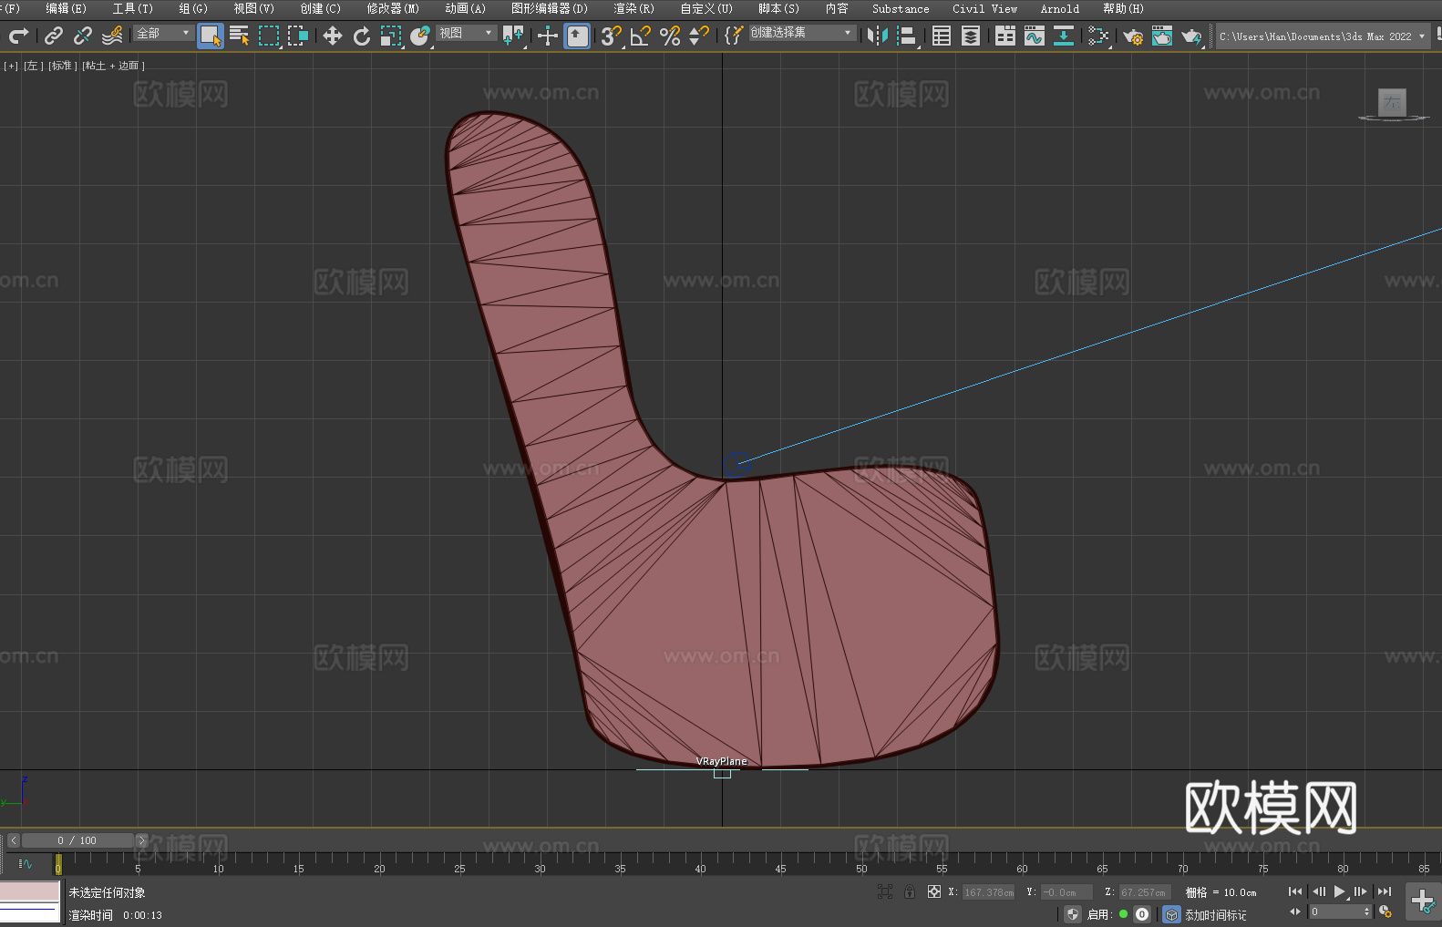Toggle the Percent Snap icon
1442x927 pixels.
[x=670, y=36]
